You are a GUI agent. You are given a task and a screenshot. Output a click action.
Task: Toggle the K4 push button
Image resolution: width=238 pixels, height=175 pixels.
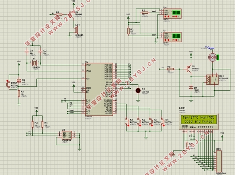163,122
